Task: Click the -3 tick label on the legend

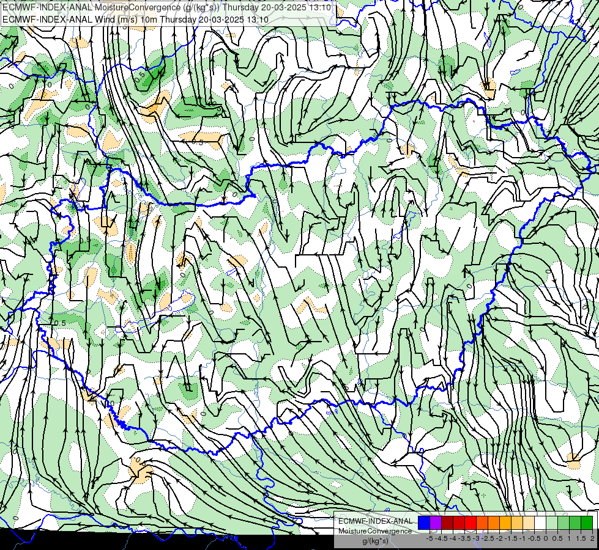Action: 477,538
